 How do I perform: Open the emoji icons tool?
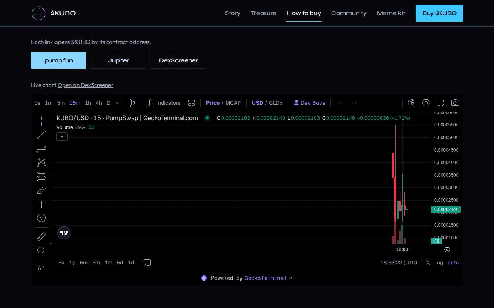41,218
